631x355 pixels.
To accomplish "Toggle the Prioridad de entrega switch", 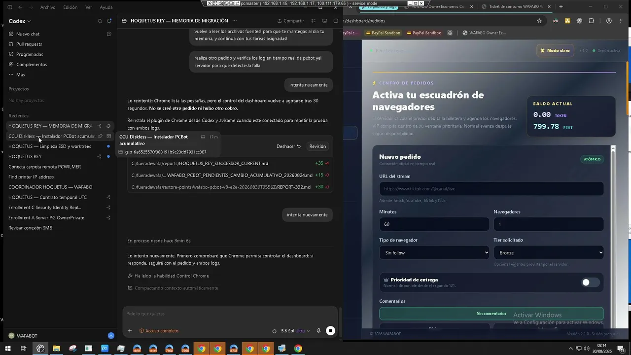I will [x=591, y=283].
